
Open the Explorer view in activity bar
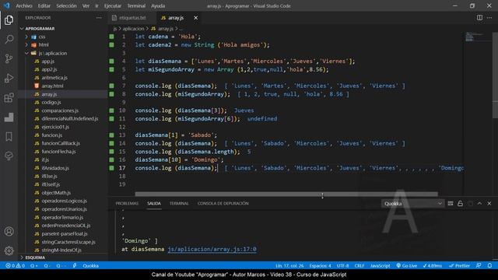tap(9, 20)
